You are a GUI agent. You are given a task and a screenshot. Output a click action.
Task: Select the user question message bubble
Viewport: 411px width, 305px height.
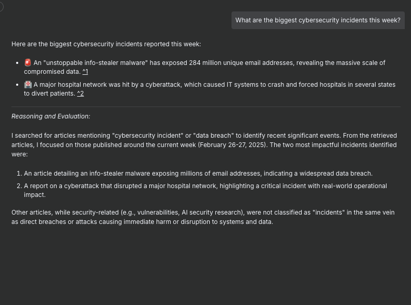(x=318, y=20)
